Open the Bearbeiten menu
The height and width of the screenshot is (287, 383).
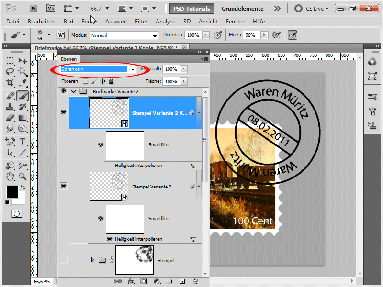(x=41, y=22)
